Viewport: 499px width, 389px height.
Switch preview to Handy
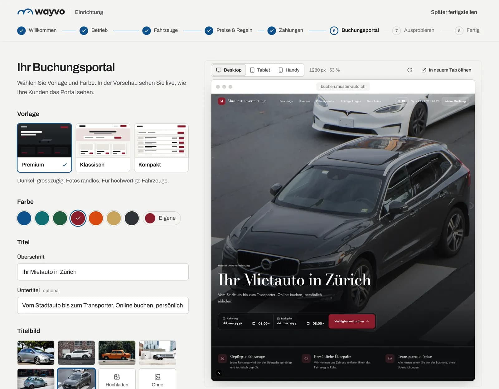[x=289, y=70]
